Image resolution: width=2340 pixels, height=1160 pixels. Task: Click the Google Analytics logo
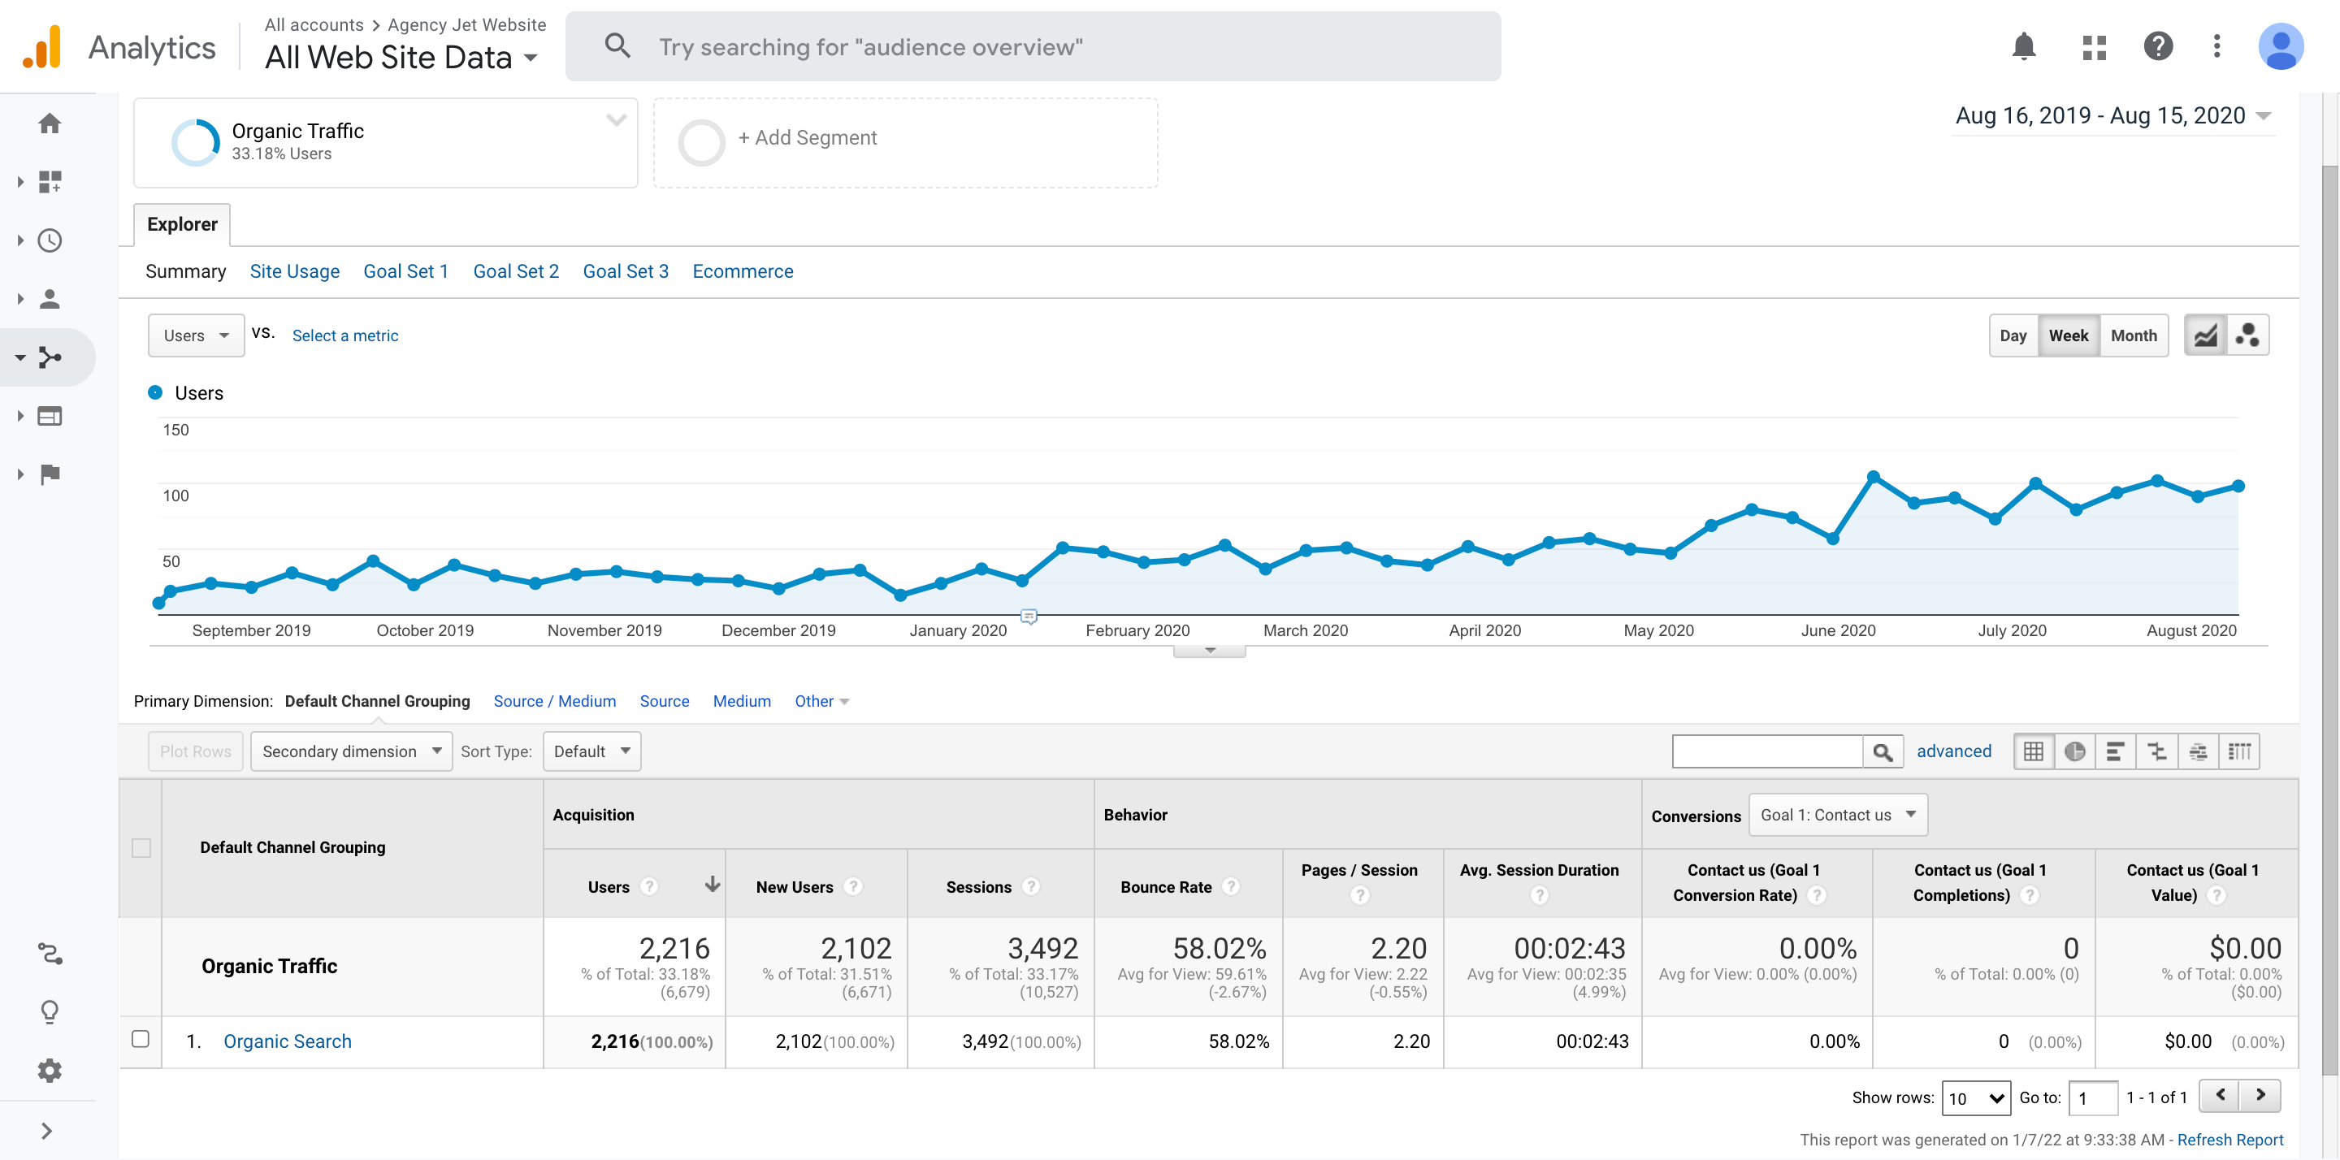click(41, 46)
